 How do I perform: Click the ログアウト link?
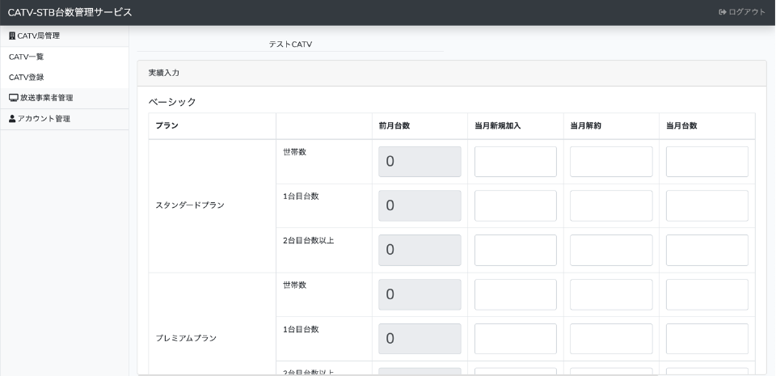click(736, 12)
